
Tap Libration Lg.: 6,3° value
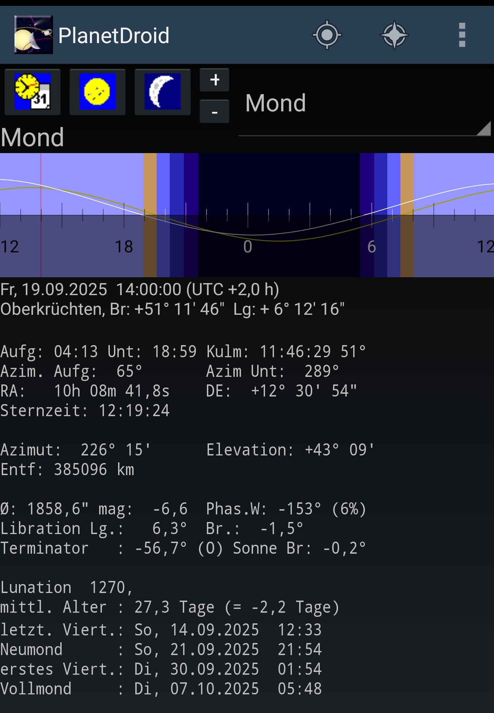point(94,529)
